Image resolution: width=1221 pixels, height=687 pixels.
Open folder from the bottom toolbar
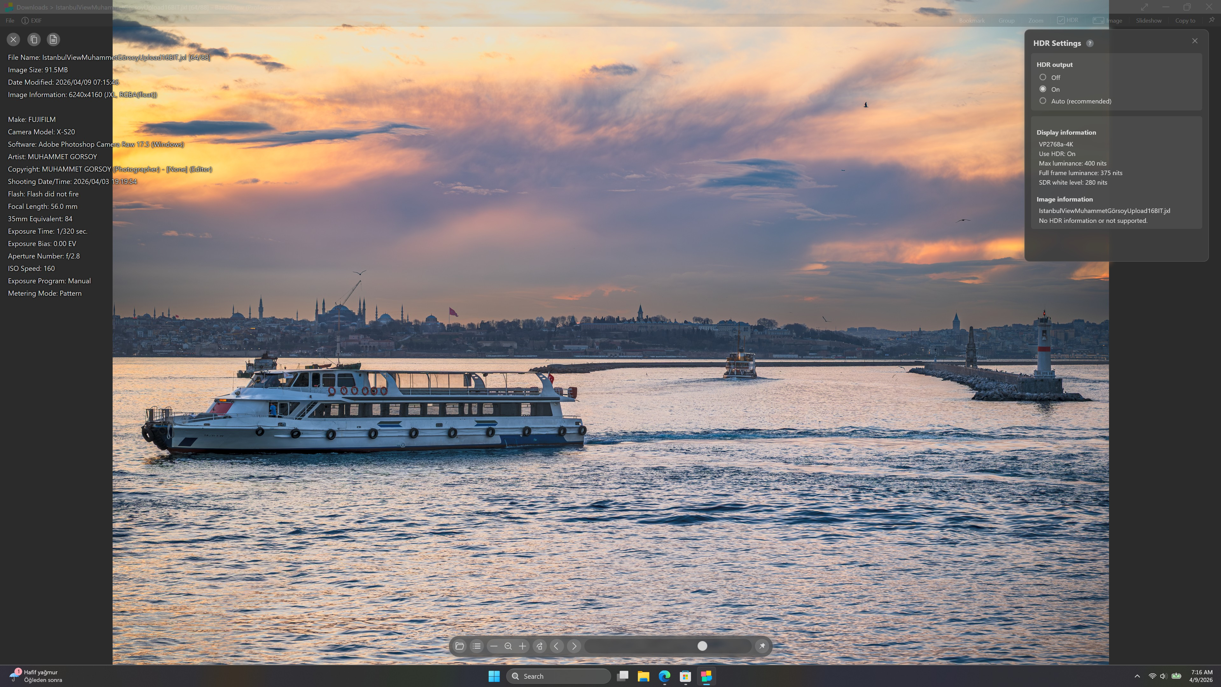[x=459, y=646]
